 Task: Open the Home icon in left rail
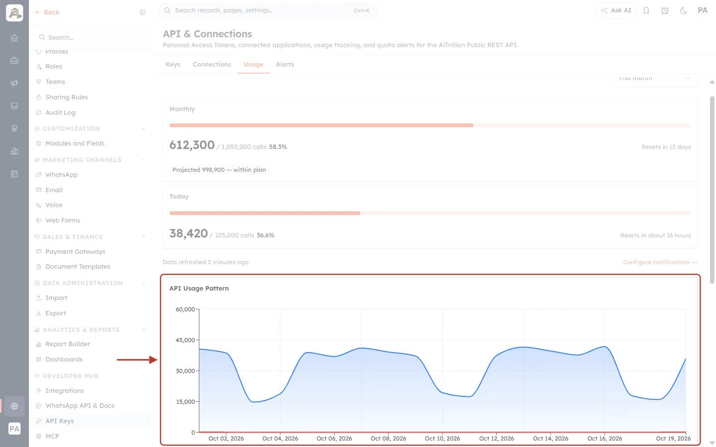point(14,38)
